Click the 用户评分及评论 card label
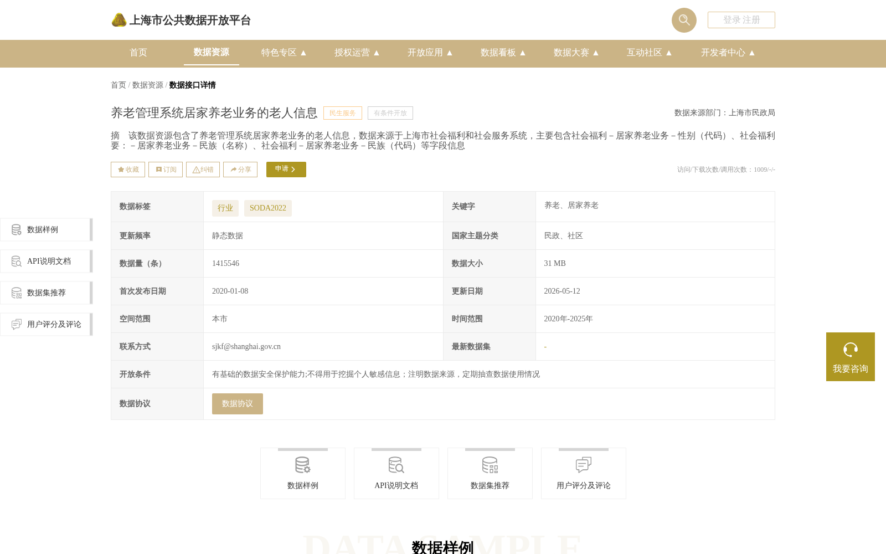Screen dimensions: 886x554 coord(584,486)
